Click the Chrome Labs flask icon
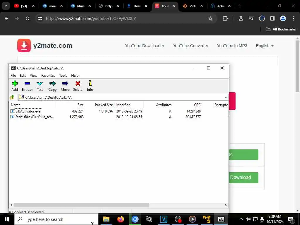This screenshot has height=225, width=300. [x=241, y=18]
